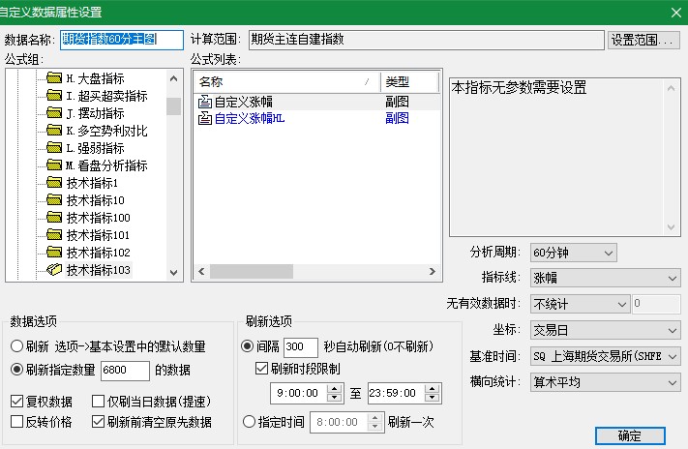Open 无有效数据时 dropdown showing 不统计
The width and height of the screenshot is (688, 449).
580,304
